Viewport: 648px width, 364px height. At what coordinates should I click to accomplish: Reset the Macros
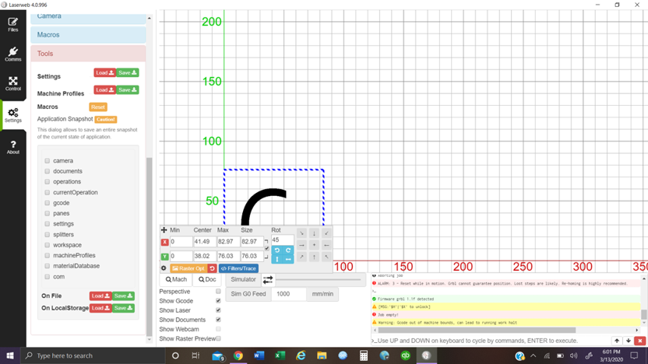(x=98, y=107)
